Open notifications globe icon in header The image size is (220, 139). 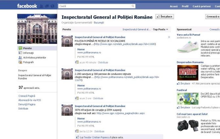(52, 6)
